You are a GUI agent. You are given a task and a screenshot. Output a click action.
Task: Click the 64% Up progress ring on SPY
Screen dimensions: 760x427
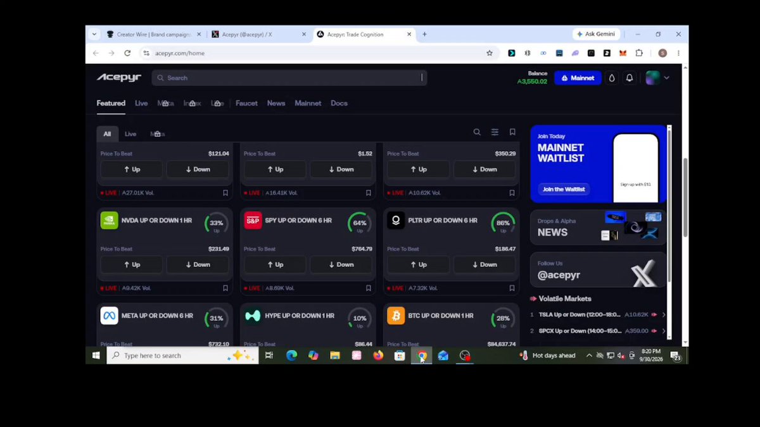point(360,223)
